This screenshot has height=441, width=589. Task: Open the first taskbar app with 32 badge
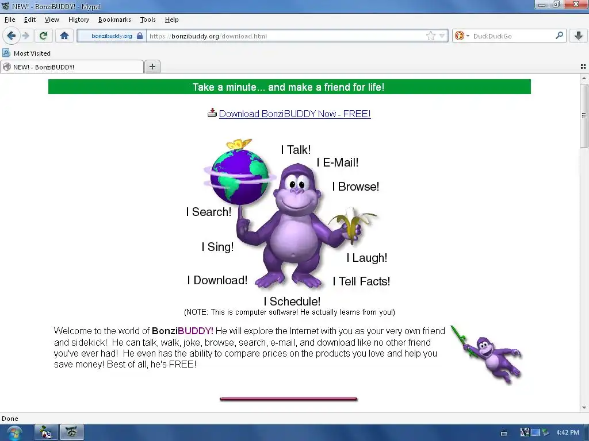point(46,432)
